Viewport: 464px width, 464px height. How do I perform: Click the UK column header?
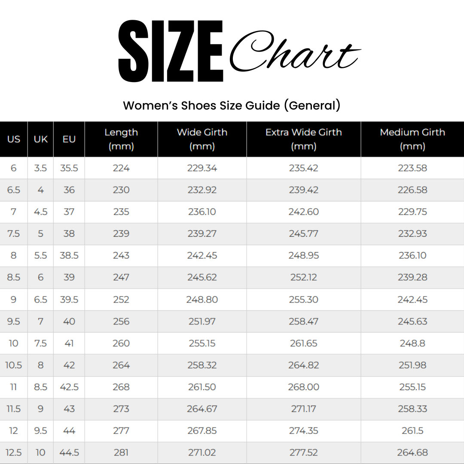[x=40, y=139]
